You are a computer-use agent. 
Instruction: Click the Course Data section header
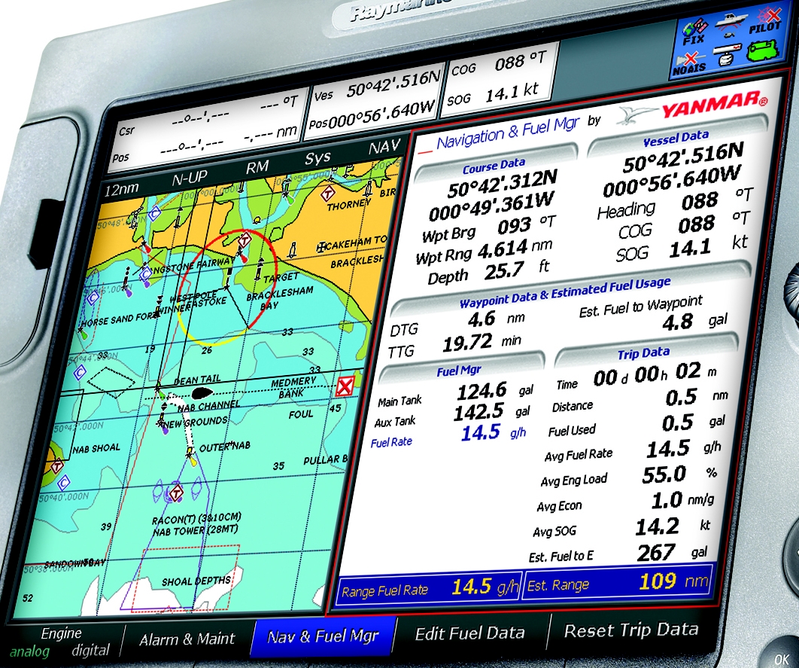pyautogui.click(x=494, y=165)
